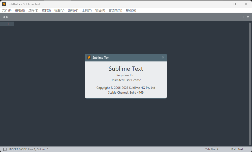Add a new tab with plus icon

pyautogui.click(x=243, y=17)
